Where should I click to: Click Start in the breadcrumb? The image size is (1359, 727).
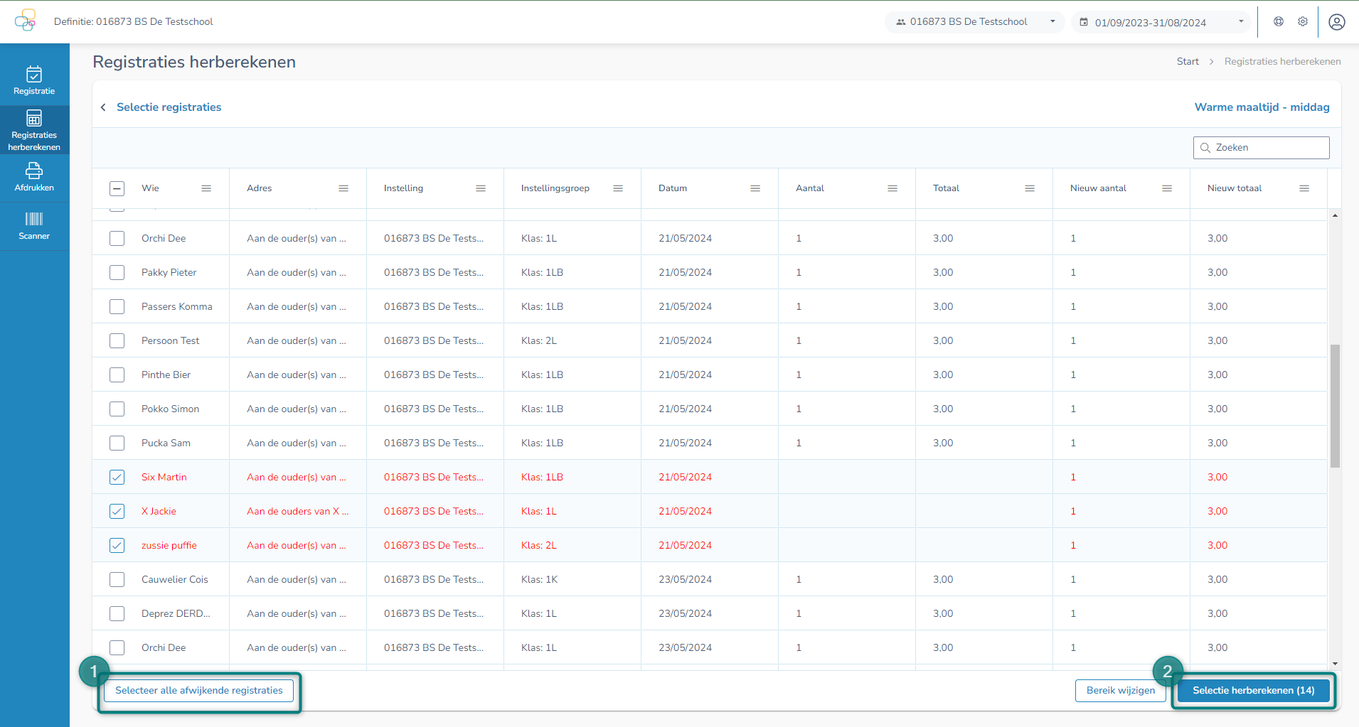(x=1188, y=61)
